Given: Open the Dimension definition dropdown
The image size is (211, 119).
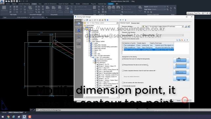Looking at the screenshot, I should coord(183,26).
